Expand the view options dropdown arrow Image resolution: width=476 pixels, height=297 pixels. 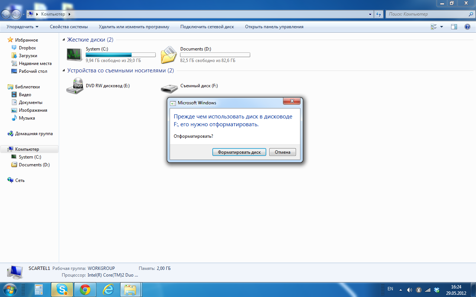point(441,27)
